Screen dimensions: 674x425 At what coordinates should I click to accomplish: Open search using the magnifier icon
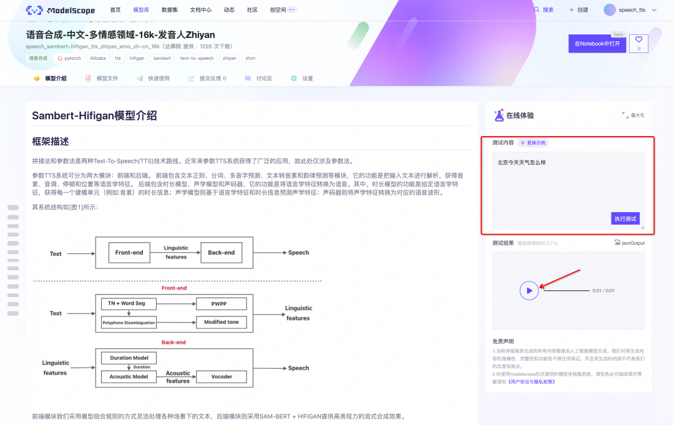tap(536, 9)
